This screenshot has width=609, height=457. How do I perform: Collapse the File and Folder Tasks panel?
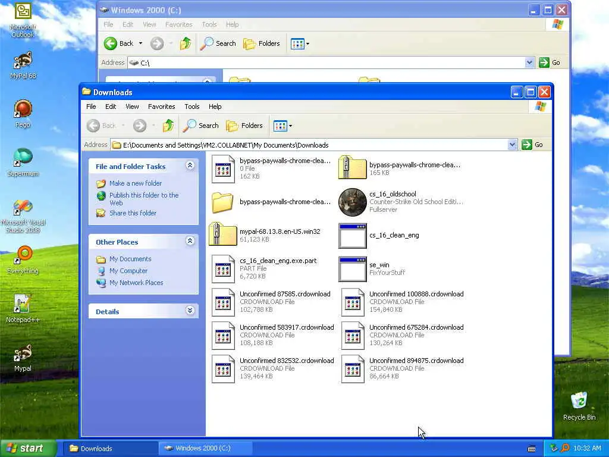pyautogui.click(x=190, y=165)
